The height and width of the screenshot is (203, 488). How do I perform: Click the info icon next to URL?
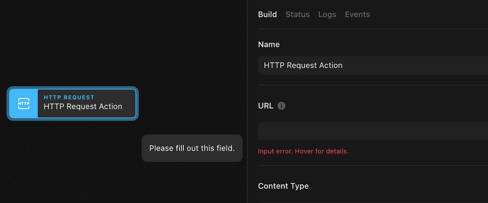pos(281,106)
